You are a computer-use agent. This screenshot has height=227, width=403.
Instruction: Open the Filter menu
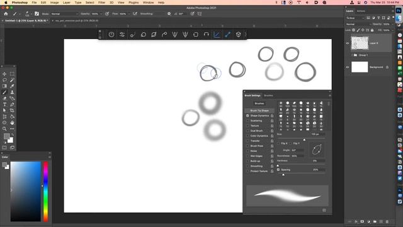(101, 3)
